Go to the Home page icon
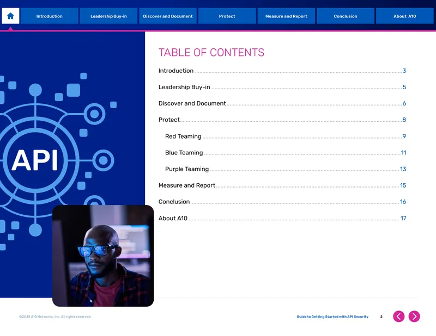436x336 pixels. 10,16
